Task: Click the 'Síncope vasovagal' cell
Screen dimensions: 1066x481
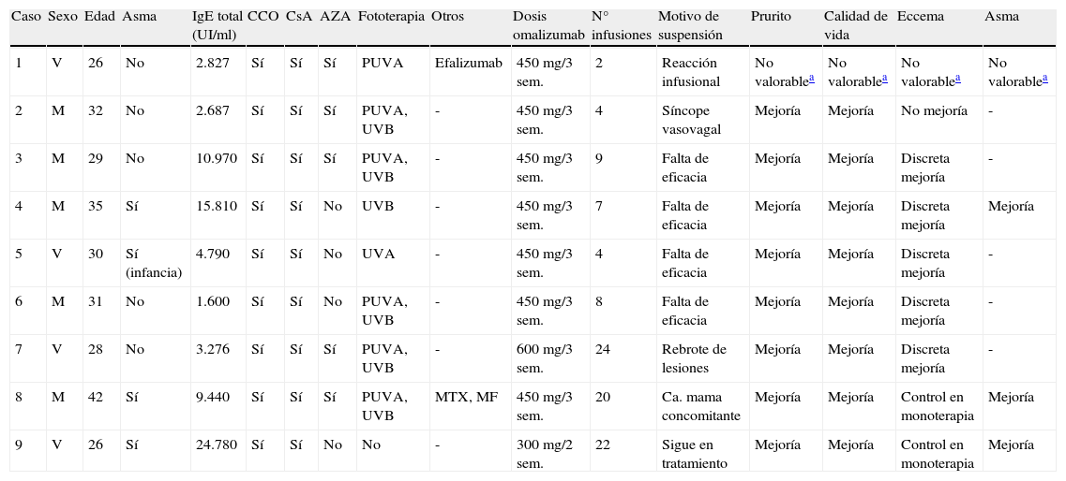Action: [691, 119]
